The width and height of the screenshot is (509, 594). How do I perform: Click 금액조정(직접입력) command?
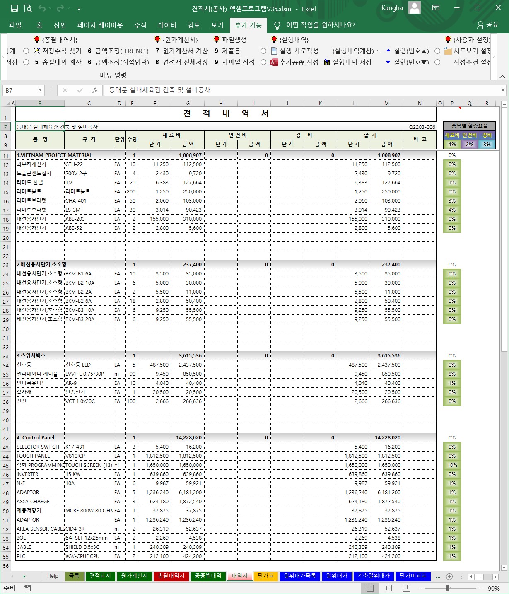pyautogui.click(x=118, y=62)
